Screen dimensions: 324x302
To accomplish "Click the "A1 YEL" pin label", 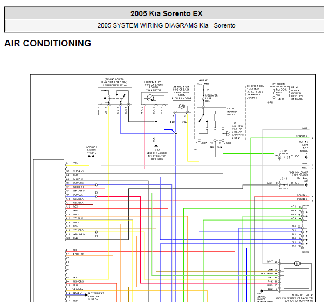I will click(x=72, y=163).
